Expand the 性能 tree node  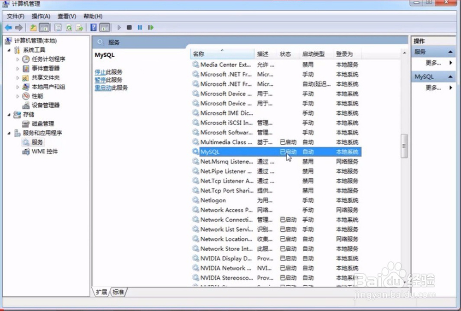click(x=18, y=96)
